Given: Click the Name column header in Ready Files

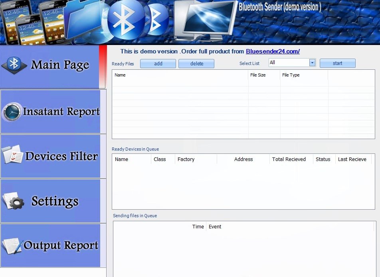Looking at the screenshot, I should tap(180, 75).
